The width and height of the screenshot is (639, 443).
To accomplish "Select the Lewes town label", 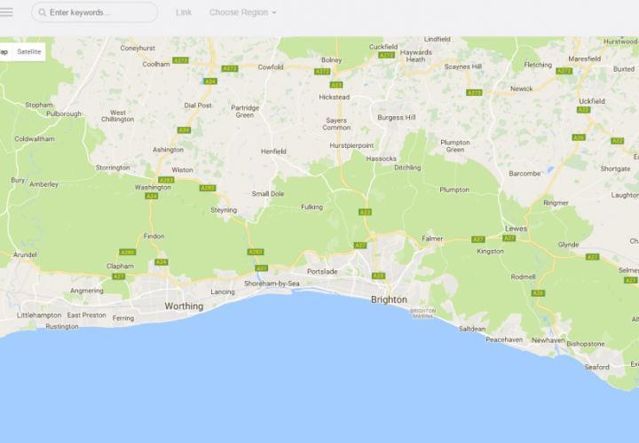I will (516, 229).
